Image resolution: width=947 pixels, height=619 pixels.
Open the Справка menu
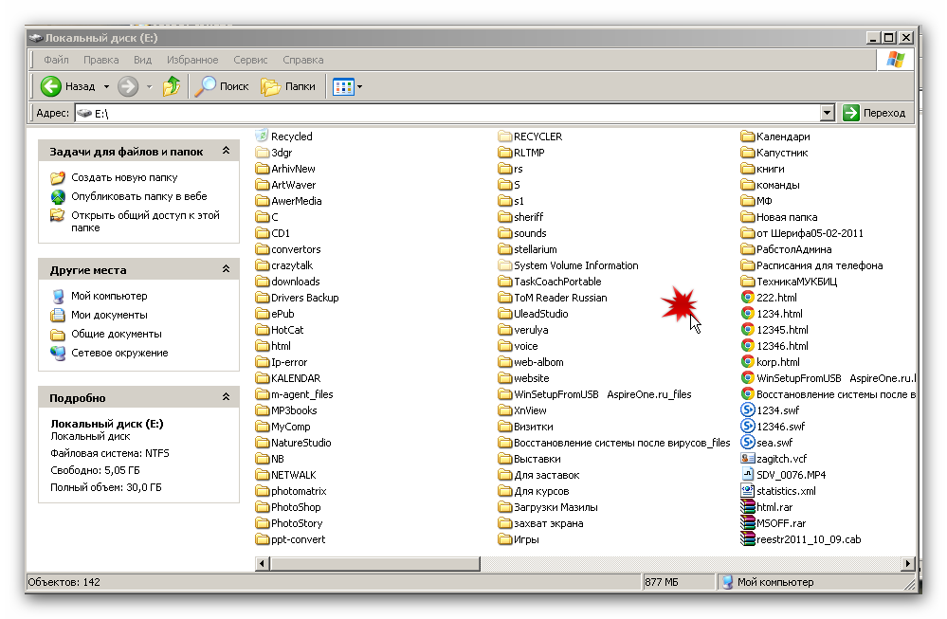(303, 60)
